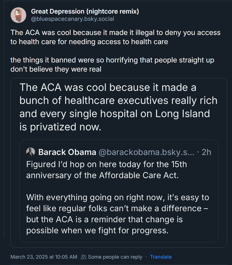This screenshot has width=232, height=265.
Task: Click the March 23, 2025 post timestamp
Action: point(44,257)
